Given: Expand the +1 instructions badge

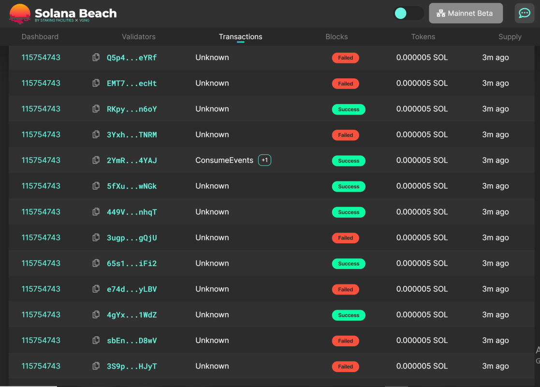Looking at the screenshot, I should pos(264,160).
